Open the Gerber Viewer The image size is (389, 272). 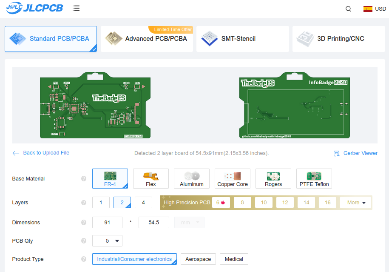click(x=355, y=153)
